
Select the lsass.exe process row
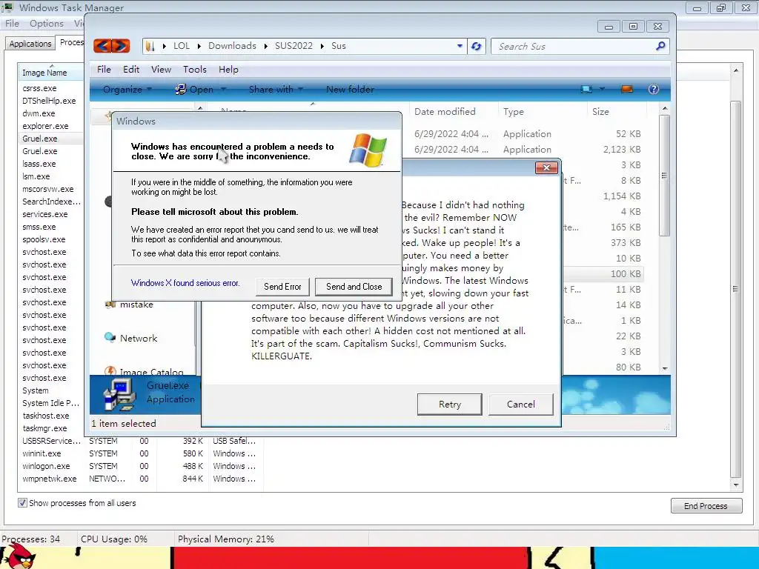(50, 164)
